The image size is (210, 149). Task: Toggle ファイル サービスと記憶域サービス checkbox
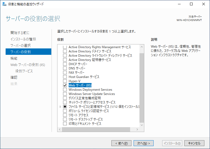point(65,107)
